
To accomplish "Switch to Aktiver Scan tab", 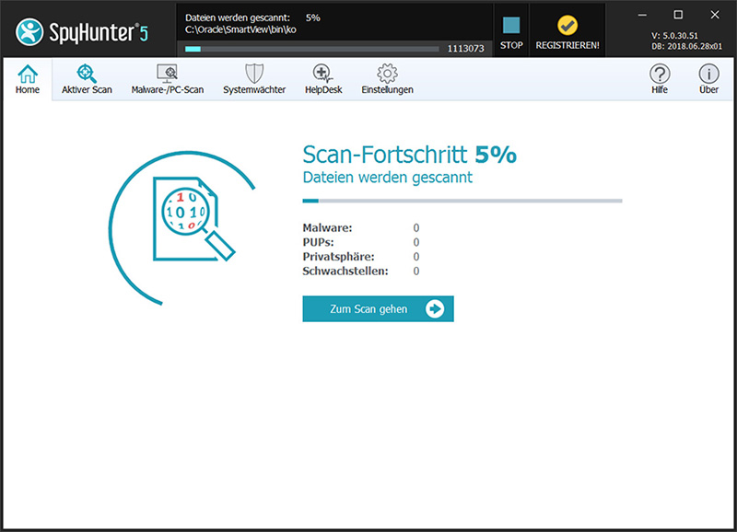I will point(87,79).
